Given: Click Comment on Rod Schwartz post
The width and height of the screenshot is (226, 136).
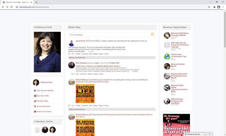Looking at the screenshot, I should [x=83, y=74].
